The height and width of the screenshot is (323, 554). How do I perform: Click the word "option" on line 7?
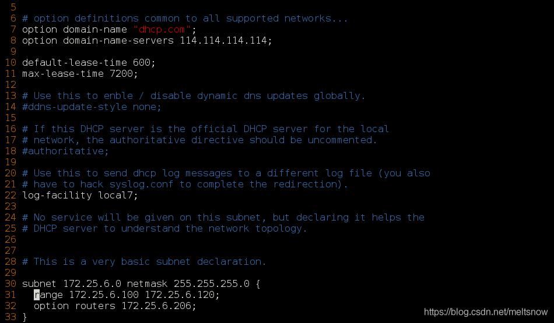[39, 30]
